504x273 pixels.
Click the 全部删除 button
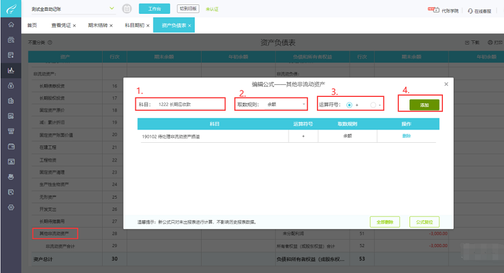click(385, 222)
